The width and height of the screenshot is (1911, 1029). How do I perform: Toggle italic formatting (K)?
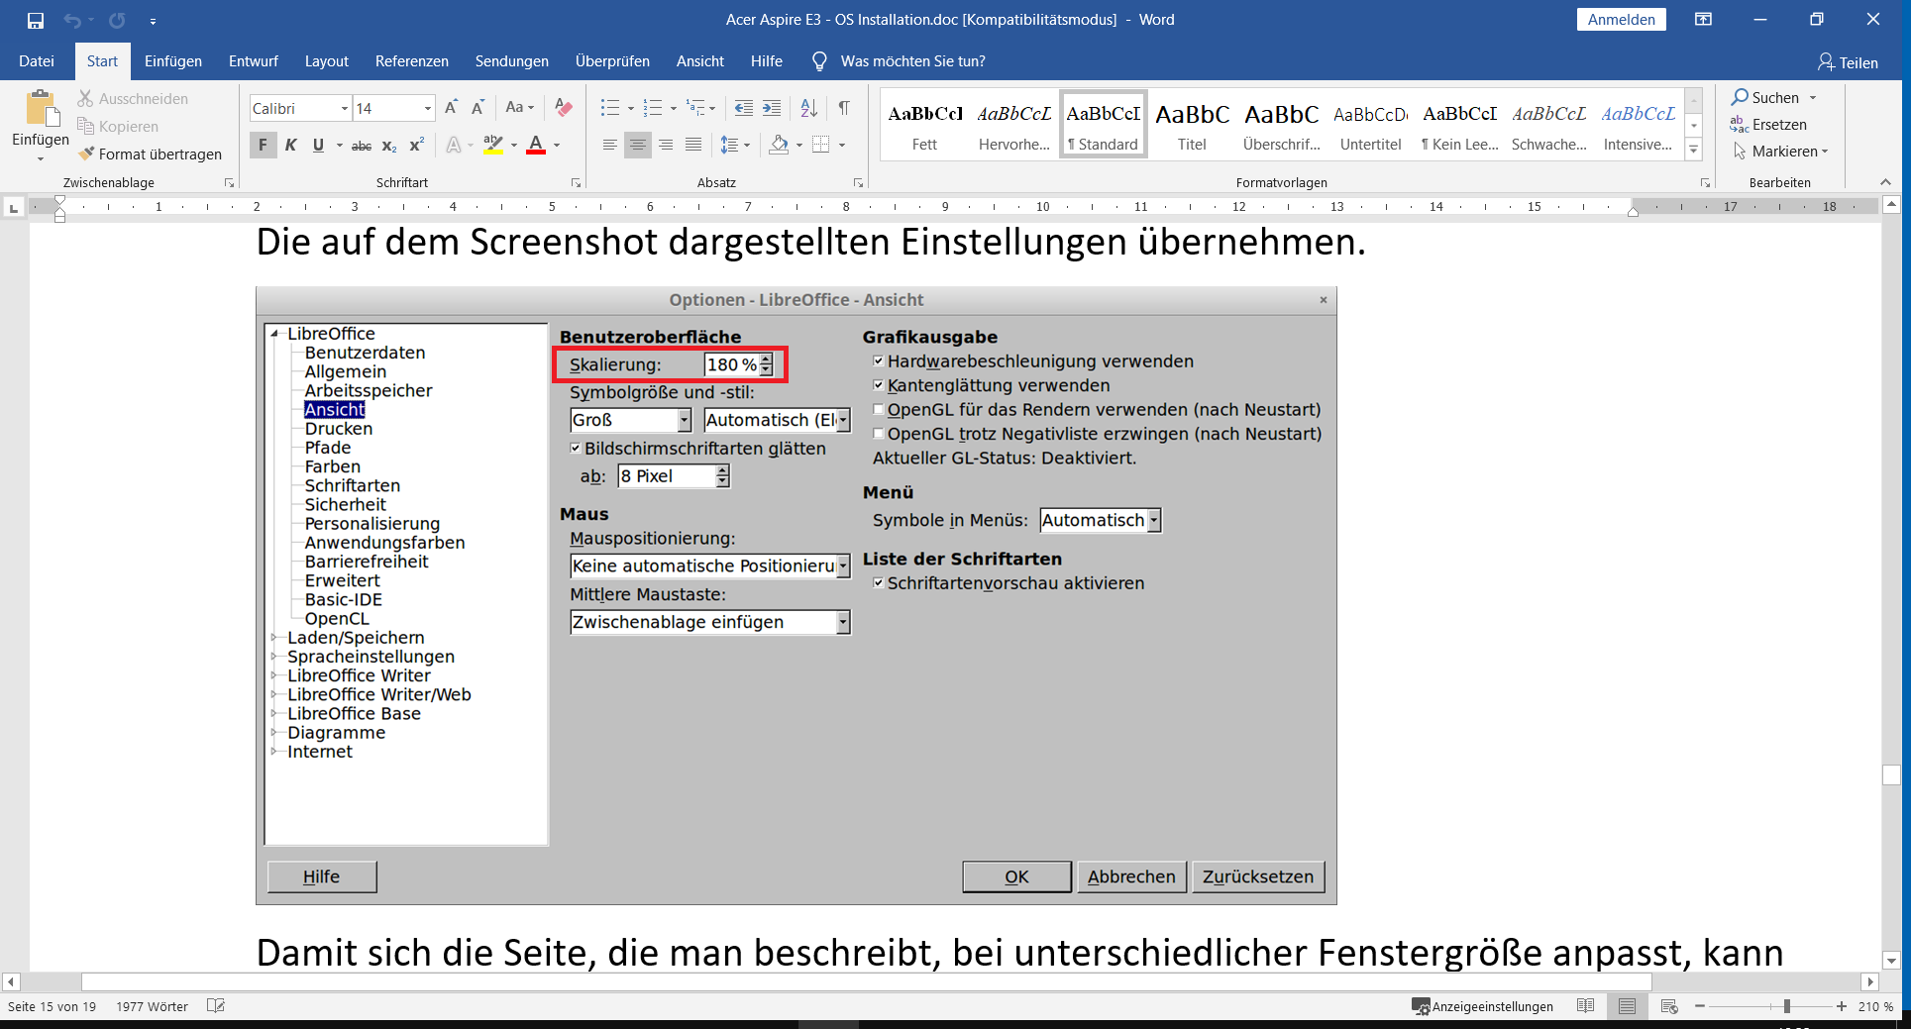click(290, 145)
